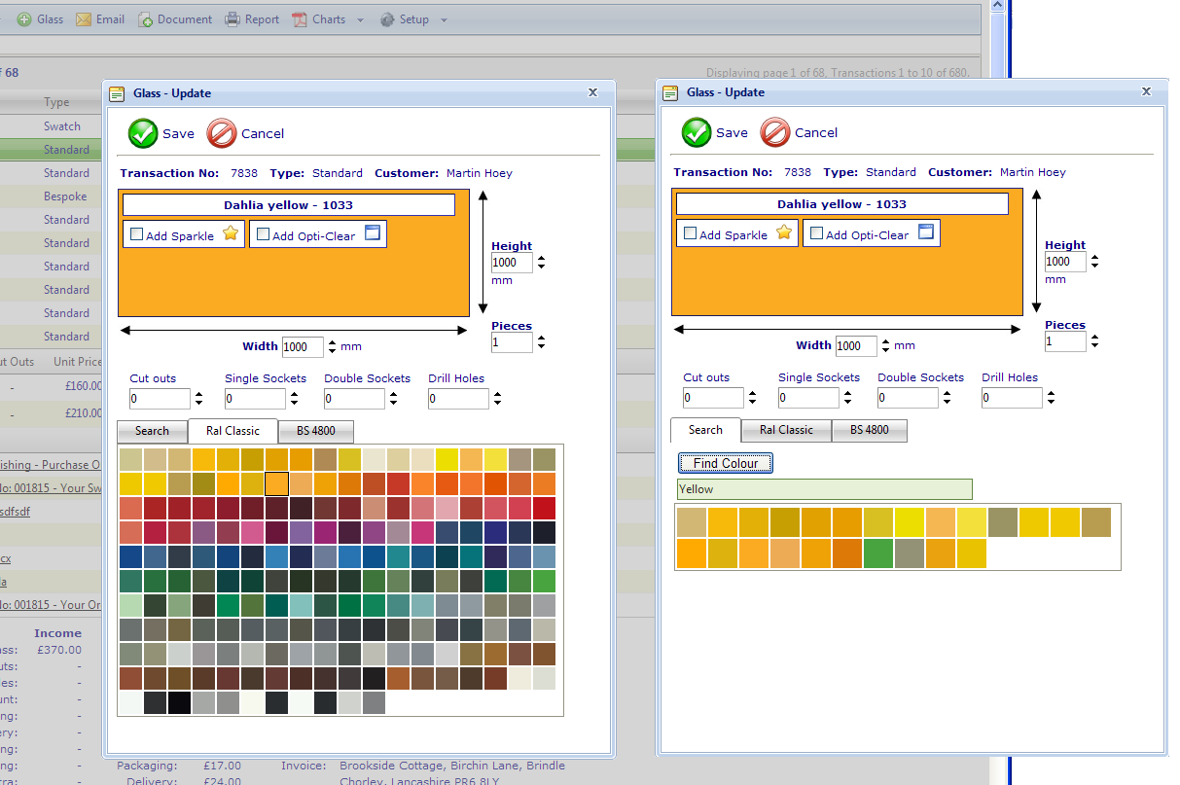Expand the Charts dropdown arrow
This screenshot has width=1180, height=785.
360,20
